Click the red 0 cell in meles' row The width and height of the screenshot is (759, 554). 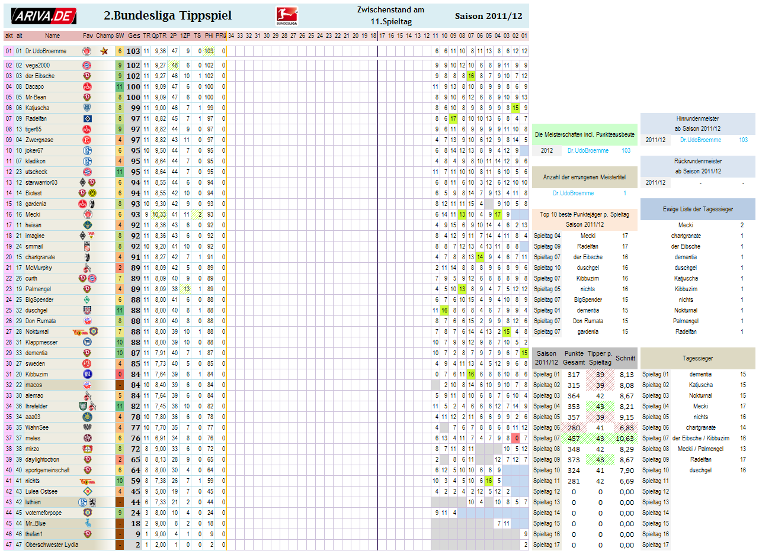coord(516,438)
